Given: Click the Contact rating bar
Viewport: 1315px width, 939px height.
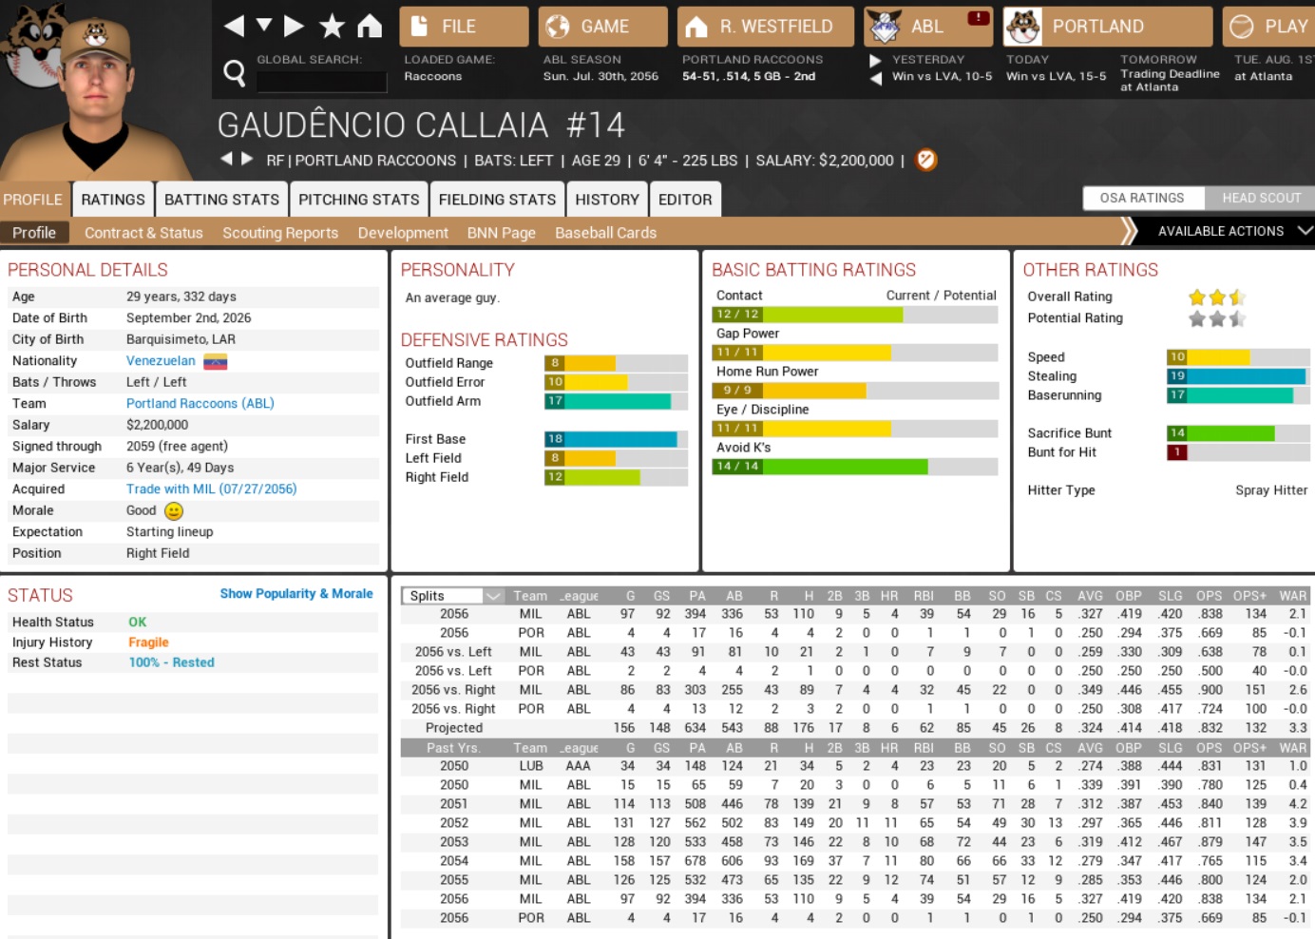Looking at the screenshot, I should coord(854,315).
